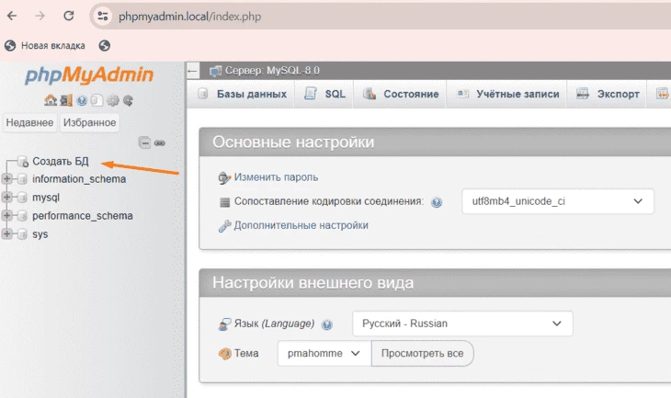The height and width of the screenshot is (398, 671).
Task: Click the new database icon beside Создать БД
Action: tap(23, 162)
